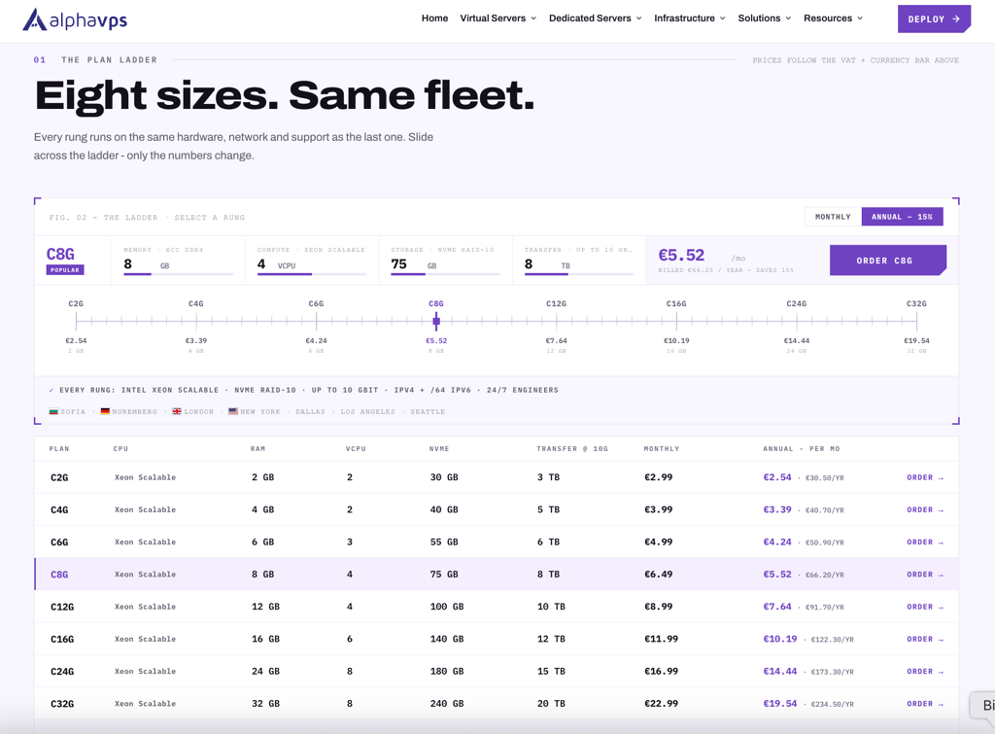This screenshot has width=995, height=734.
Task: Click the C32G plan name in table
Action: pyautogui.click(x=62, y=704)
